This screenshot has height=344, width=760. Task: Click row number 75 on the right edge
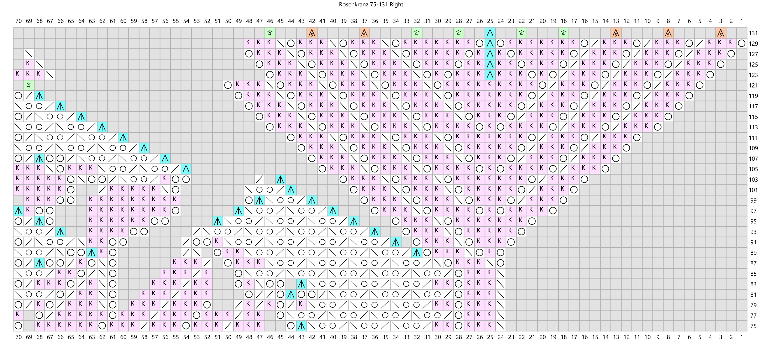point(753,326)
